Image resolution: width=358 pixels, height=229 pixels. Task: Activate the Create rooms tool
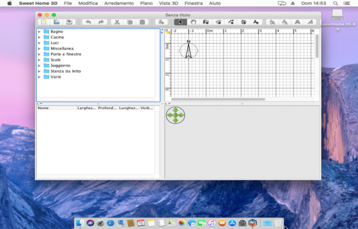[219, 22]
